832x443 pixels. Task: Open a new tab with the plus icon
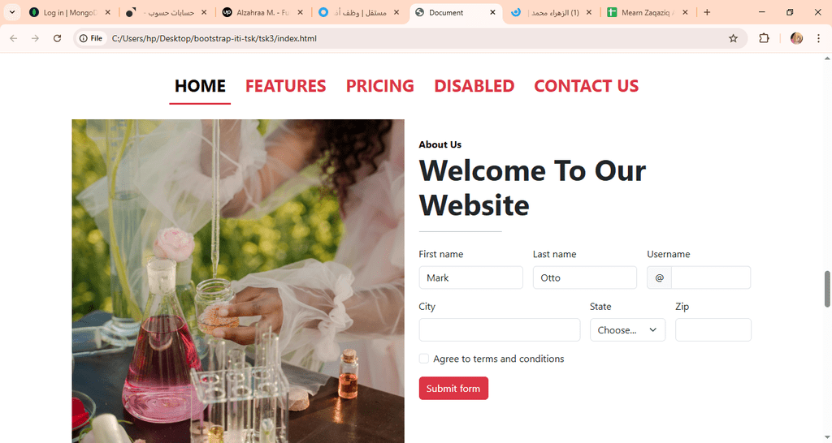coord(707,12)
